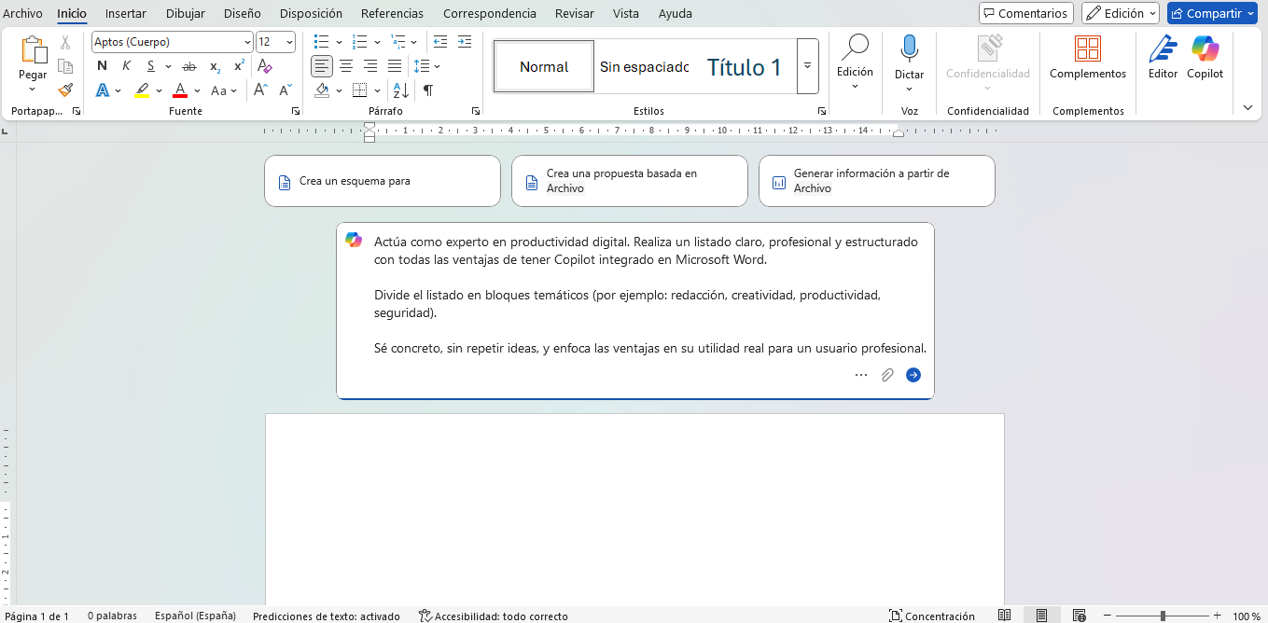Apply superscript formatting
Viewport: 1268px width, 623px height.
coord(240,66)
